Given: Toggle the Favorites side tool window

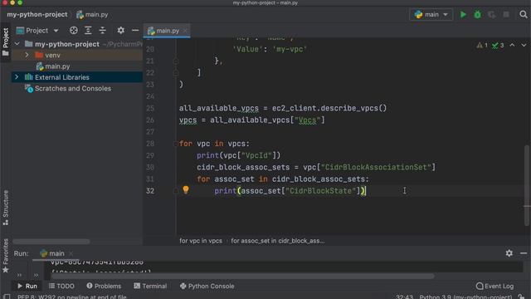Looking at the screenshot, I should tap(6, 256).
